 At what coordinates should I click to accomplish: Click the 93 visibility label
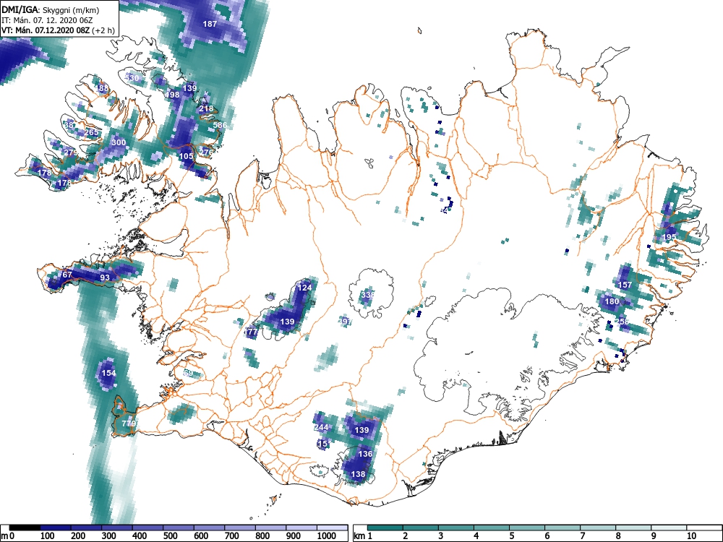point(105,278)
